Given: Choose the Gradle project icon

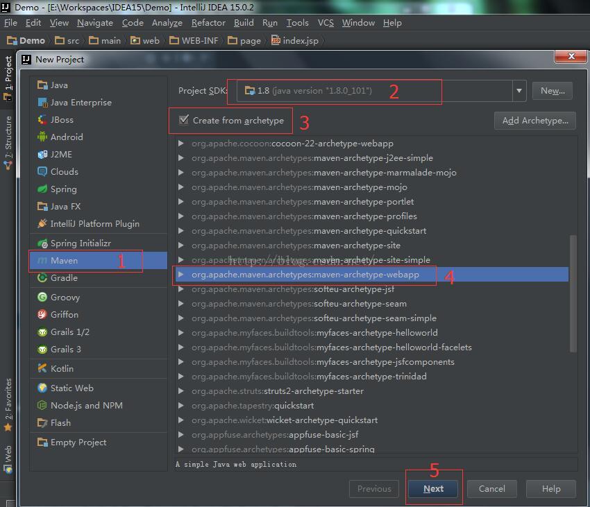Looking at the screenshot, I should pos(42,277).
